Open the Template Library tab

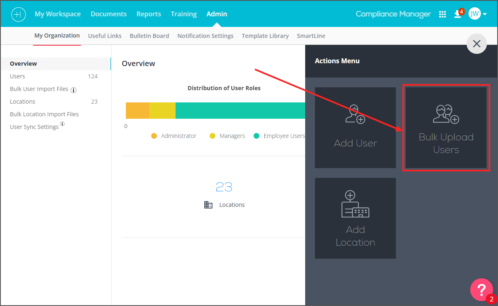265,36
